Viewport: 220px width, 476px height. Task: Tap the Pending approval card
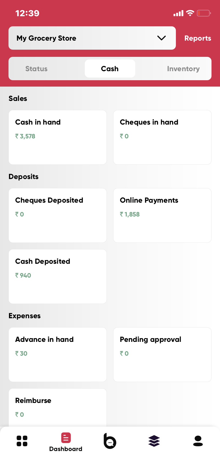click(162, 355)
